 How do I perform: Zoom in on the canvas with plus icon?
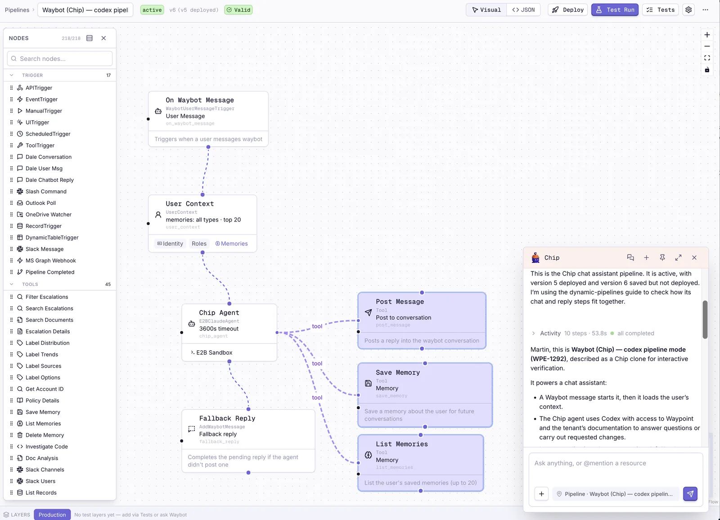(x=707, y=35)
